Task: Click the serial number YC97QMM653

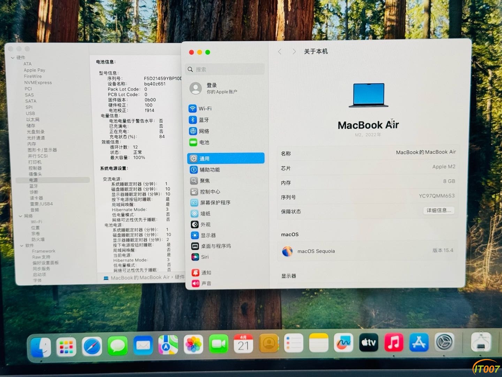Action: point(436,196)
